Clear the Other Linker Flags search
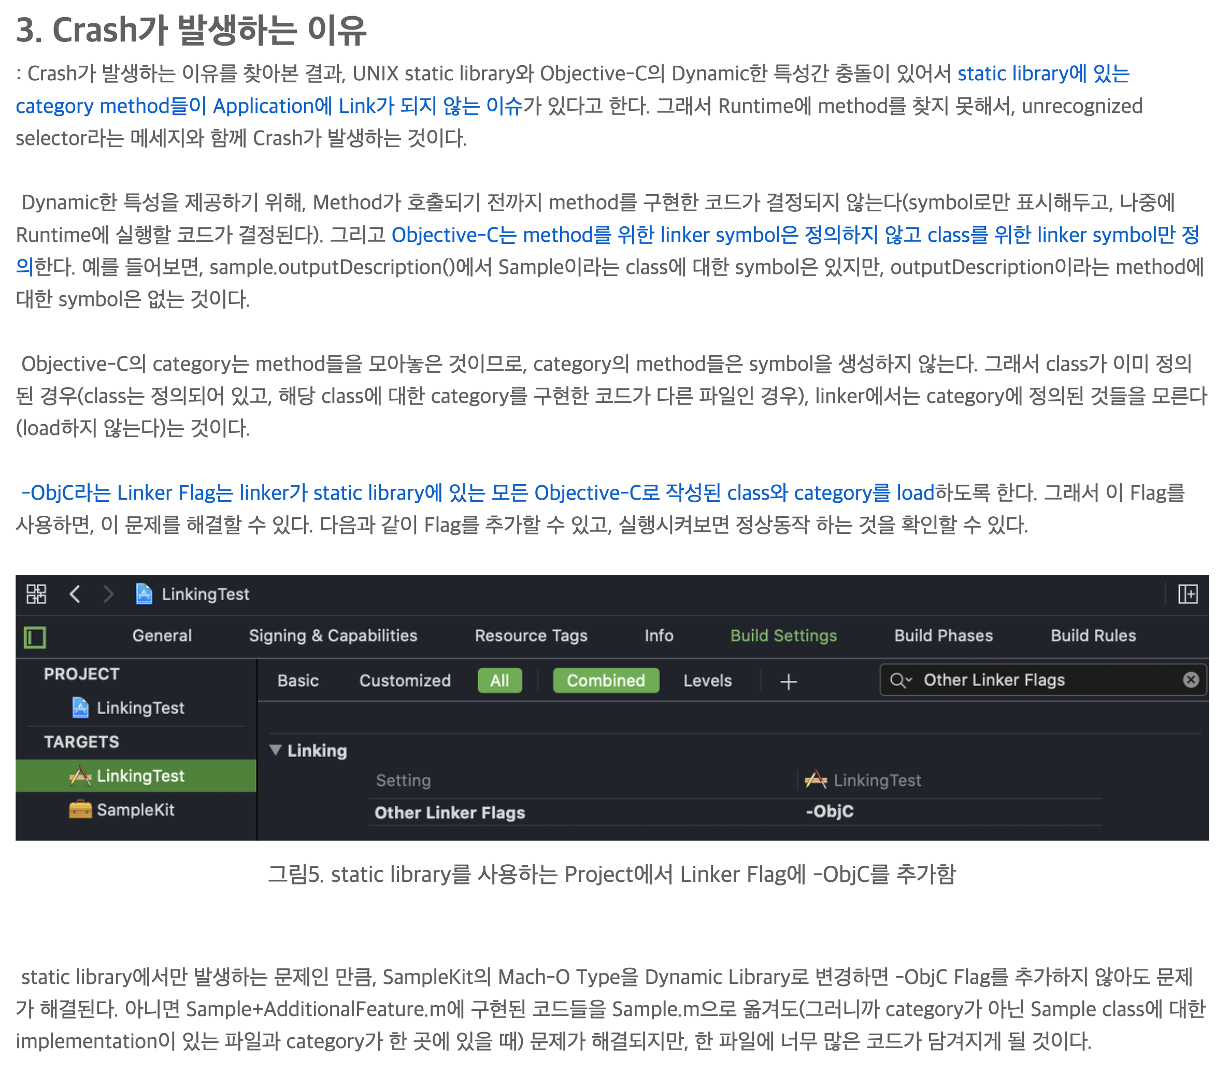The image size is (1229, 1075). 1191,680
